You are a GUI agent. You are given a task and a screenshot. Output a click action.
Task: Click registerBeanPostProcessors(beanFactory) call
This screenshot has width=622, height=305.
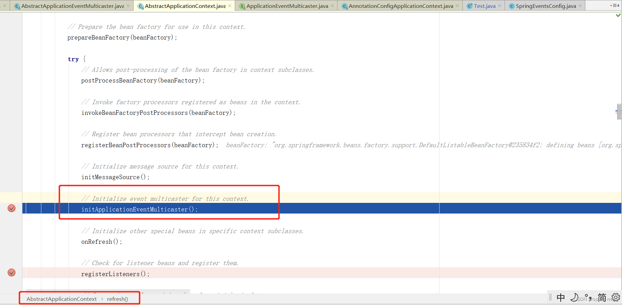click(x=150, y=145)
